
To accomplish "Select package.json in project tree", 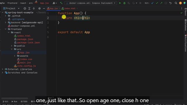I will [25, 39].
